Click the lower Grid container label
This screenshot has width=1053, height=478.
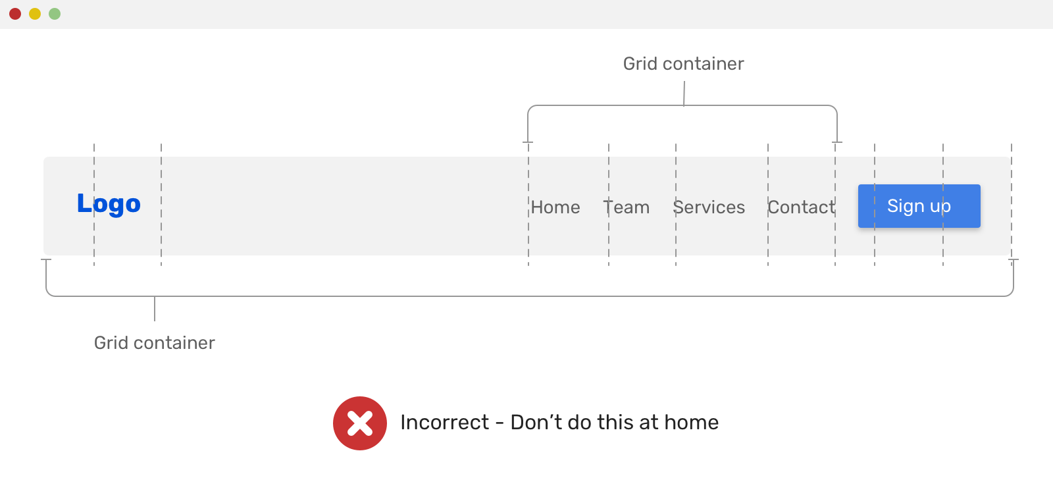pyautogui.click(x=154, y=343)
